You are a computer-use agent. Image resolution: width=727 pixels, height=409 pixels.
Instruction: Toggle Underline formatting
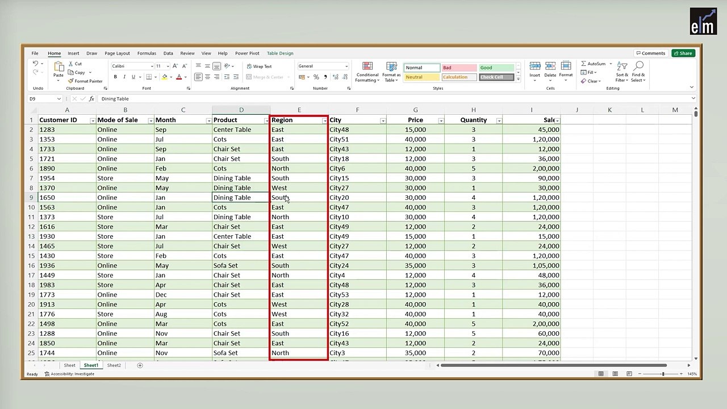pos(133,77)
